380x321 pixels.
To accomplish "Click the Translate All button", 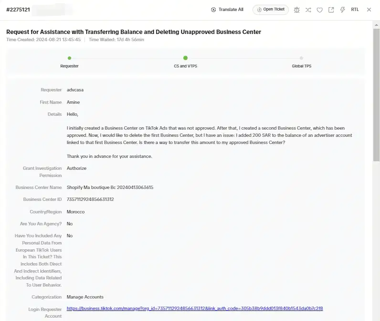I will 227,10.
